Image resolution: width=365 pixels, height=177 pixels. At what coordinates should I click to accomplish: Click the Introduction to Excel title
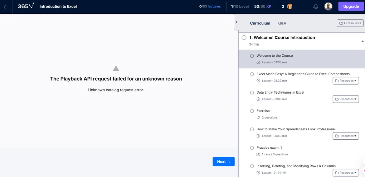[x=58, y=7]
